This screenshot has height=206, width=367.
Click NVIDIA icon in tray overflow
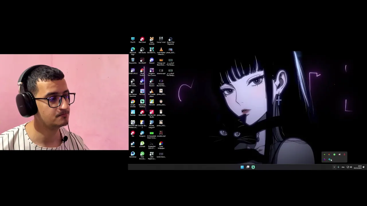coord(325,154)
